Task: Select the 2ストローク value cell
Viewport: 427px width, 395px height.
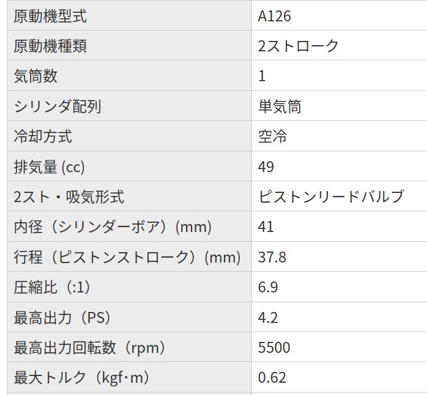Action: point(299,46)
